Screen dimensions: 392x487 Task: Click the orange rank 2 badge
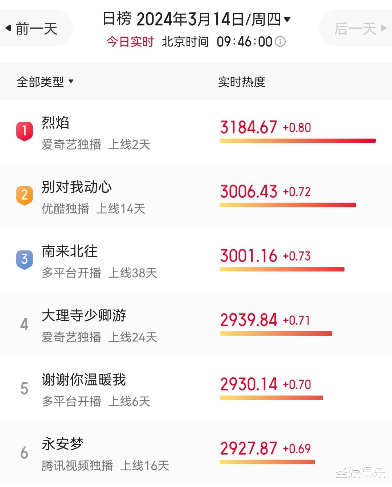24,195
